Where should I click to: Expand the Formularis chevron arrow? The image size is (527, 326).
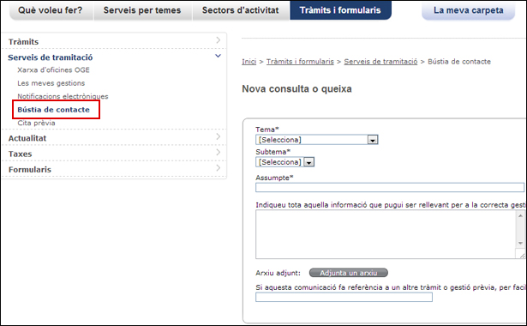click(219, 167)
